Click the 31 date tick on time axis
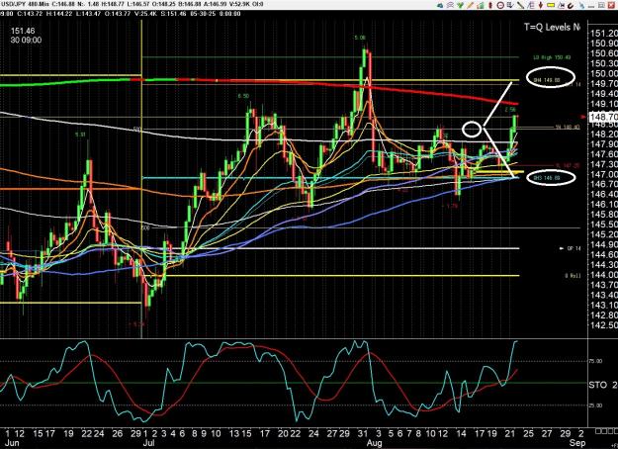The height and width of the screenshot is (449, 618). coord(363,433)
